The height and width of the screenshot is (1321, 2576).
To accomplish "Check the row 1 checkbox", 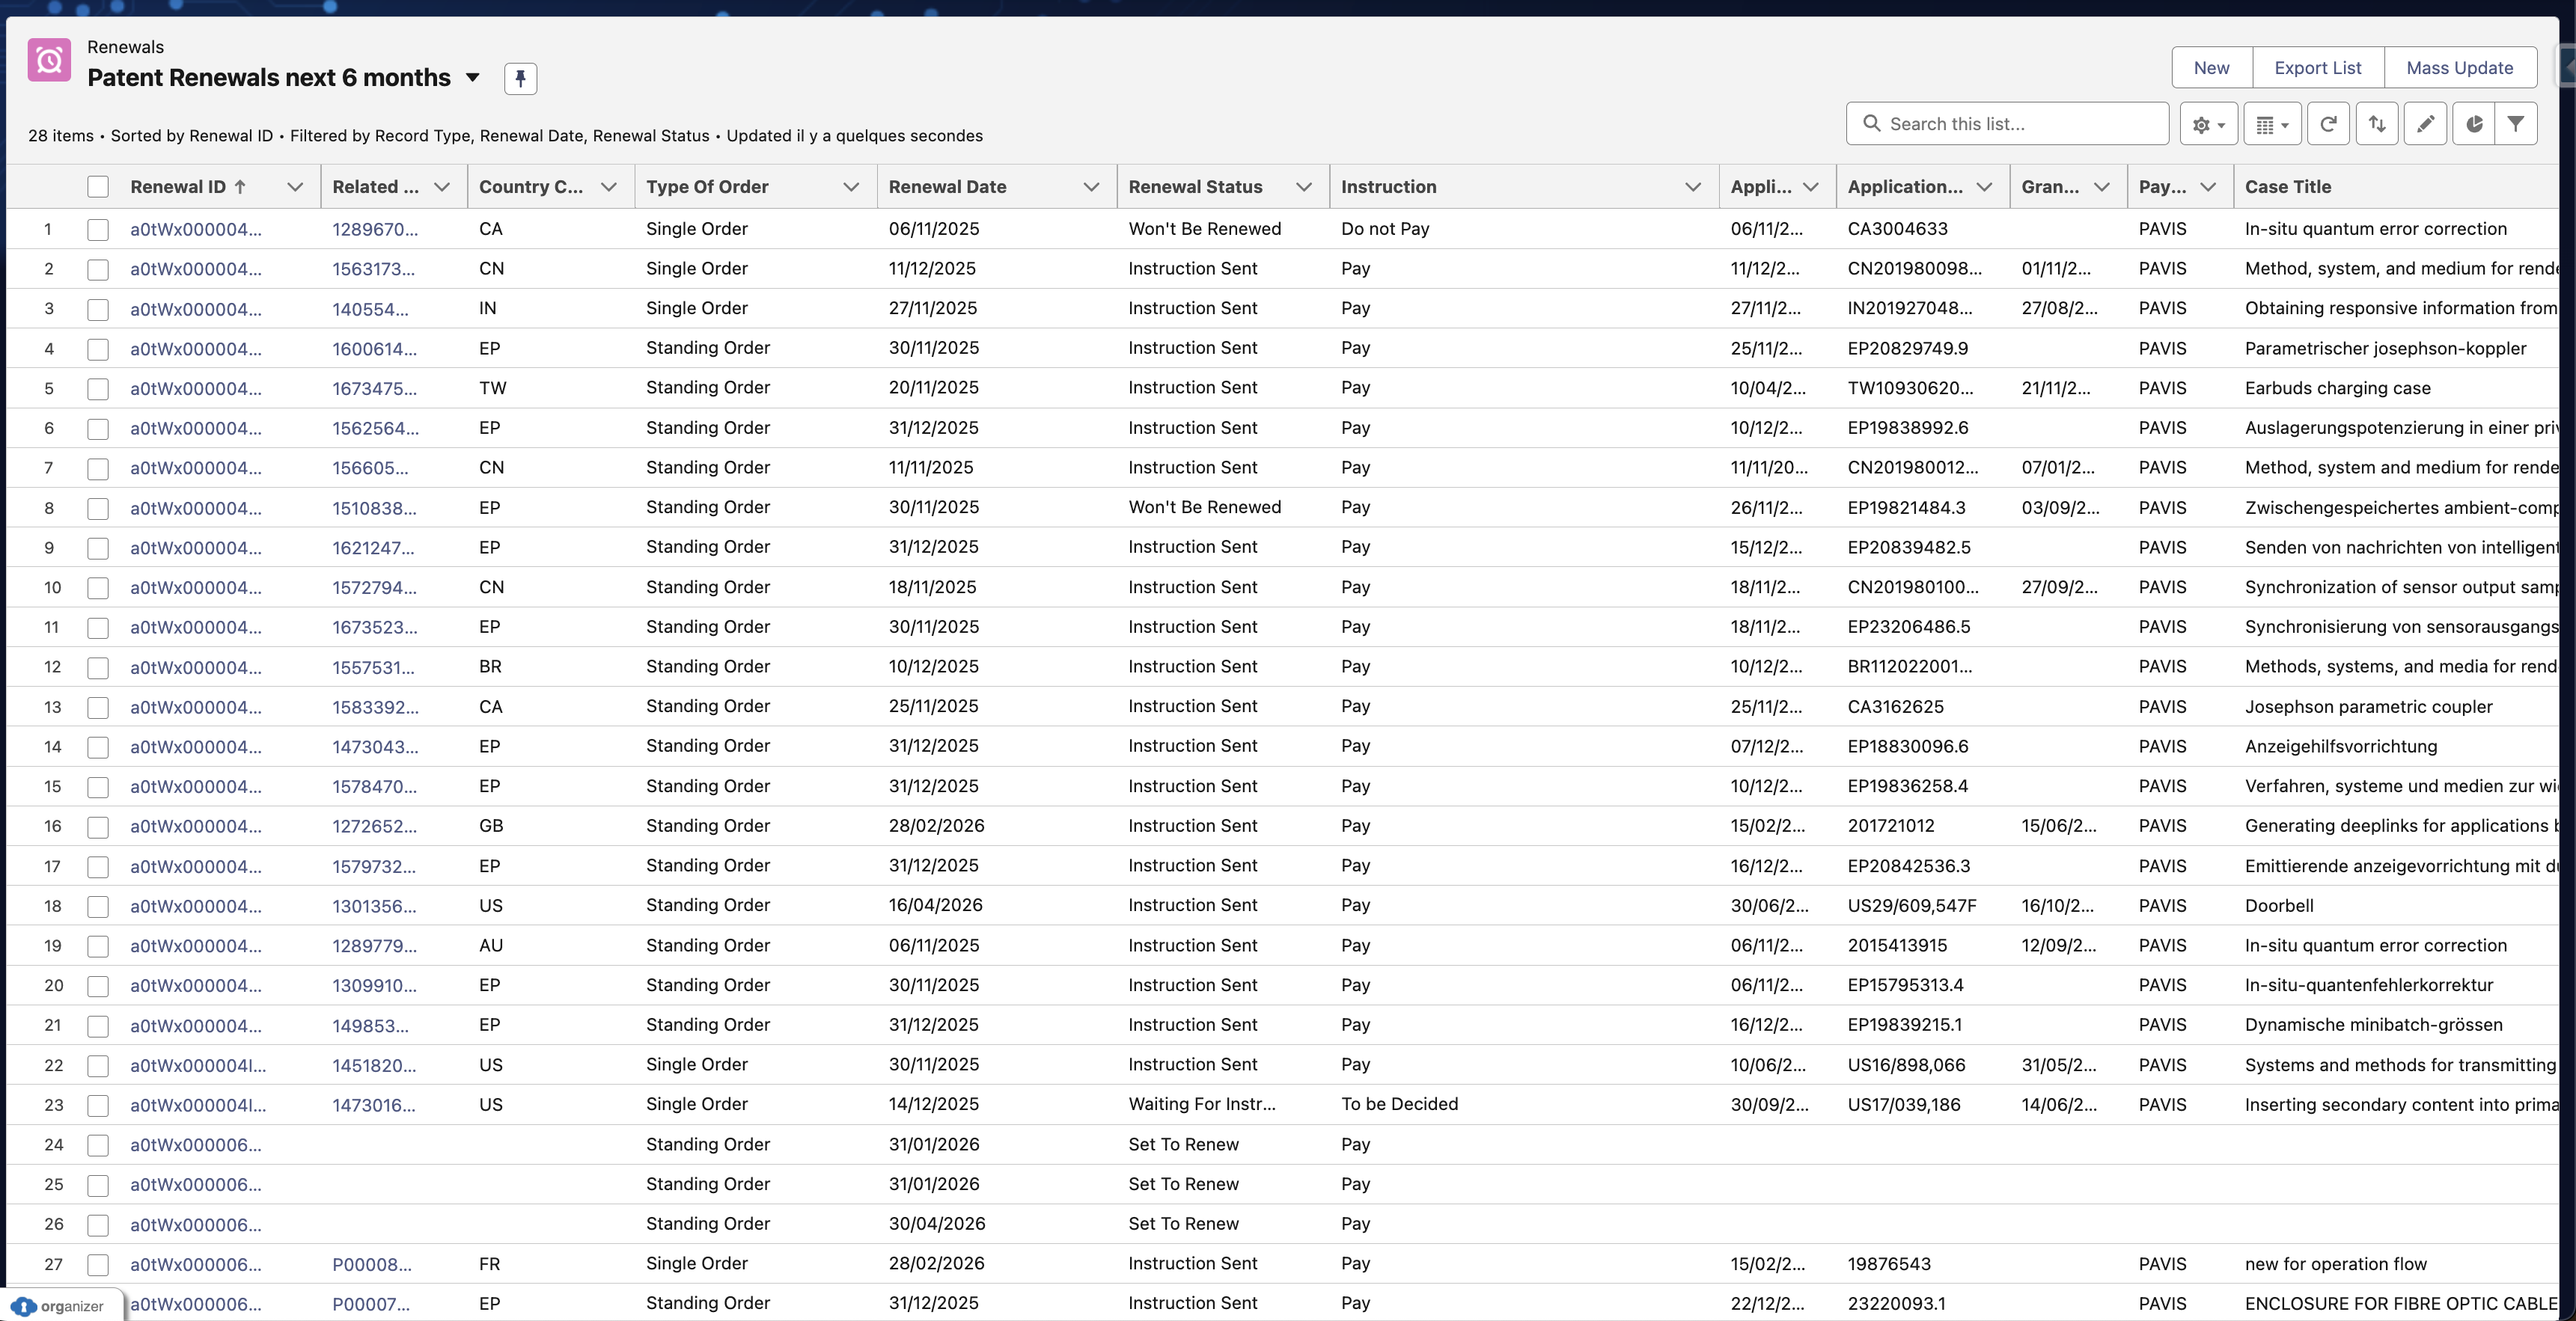I will click(x=98, y=230).
